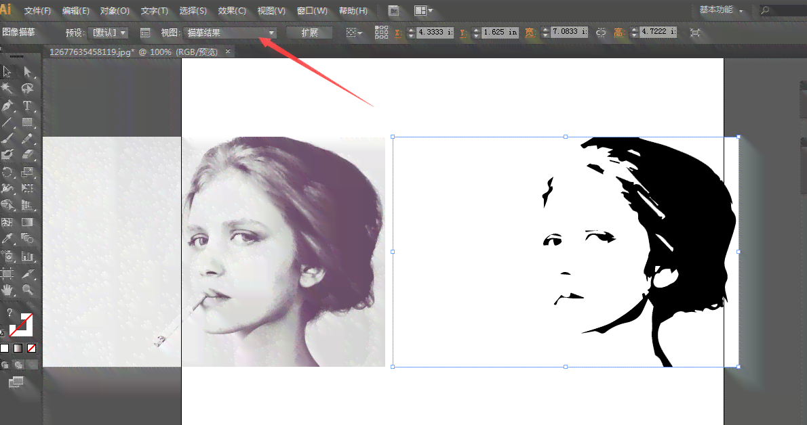Select the Width tool

7,189
